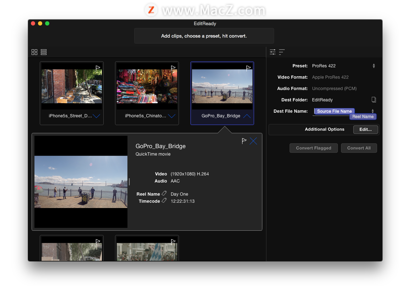
Task: Edit the Reel Name pencil icon
Action: tap(164, 193)
